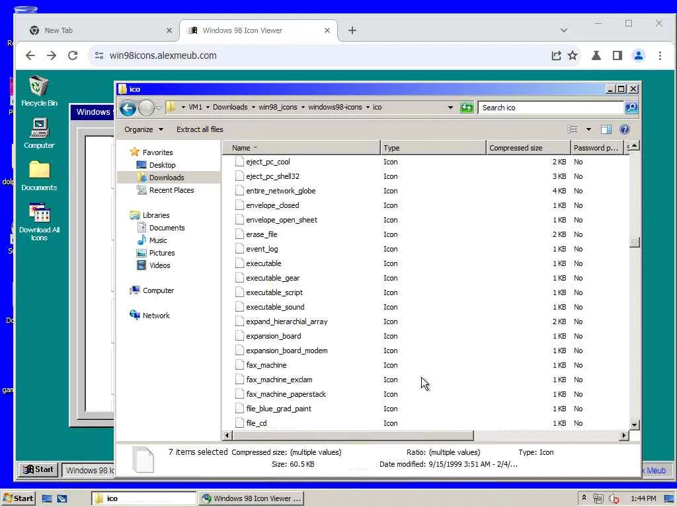Expand breadcrumb arrow after VM1
The width and height of the screenshot is (677, 507).
tap(208, 108)
